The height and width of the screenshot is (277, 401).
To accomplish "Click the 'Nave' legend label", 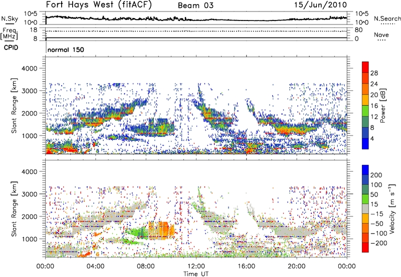I will (x=381, y=34).
